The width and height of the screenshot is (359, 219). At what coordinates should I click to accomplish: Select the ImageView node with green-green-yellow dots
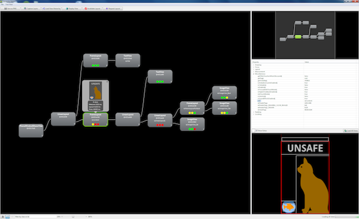click(x=224, y=93)
